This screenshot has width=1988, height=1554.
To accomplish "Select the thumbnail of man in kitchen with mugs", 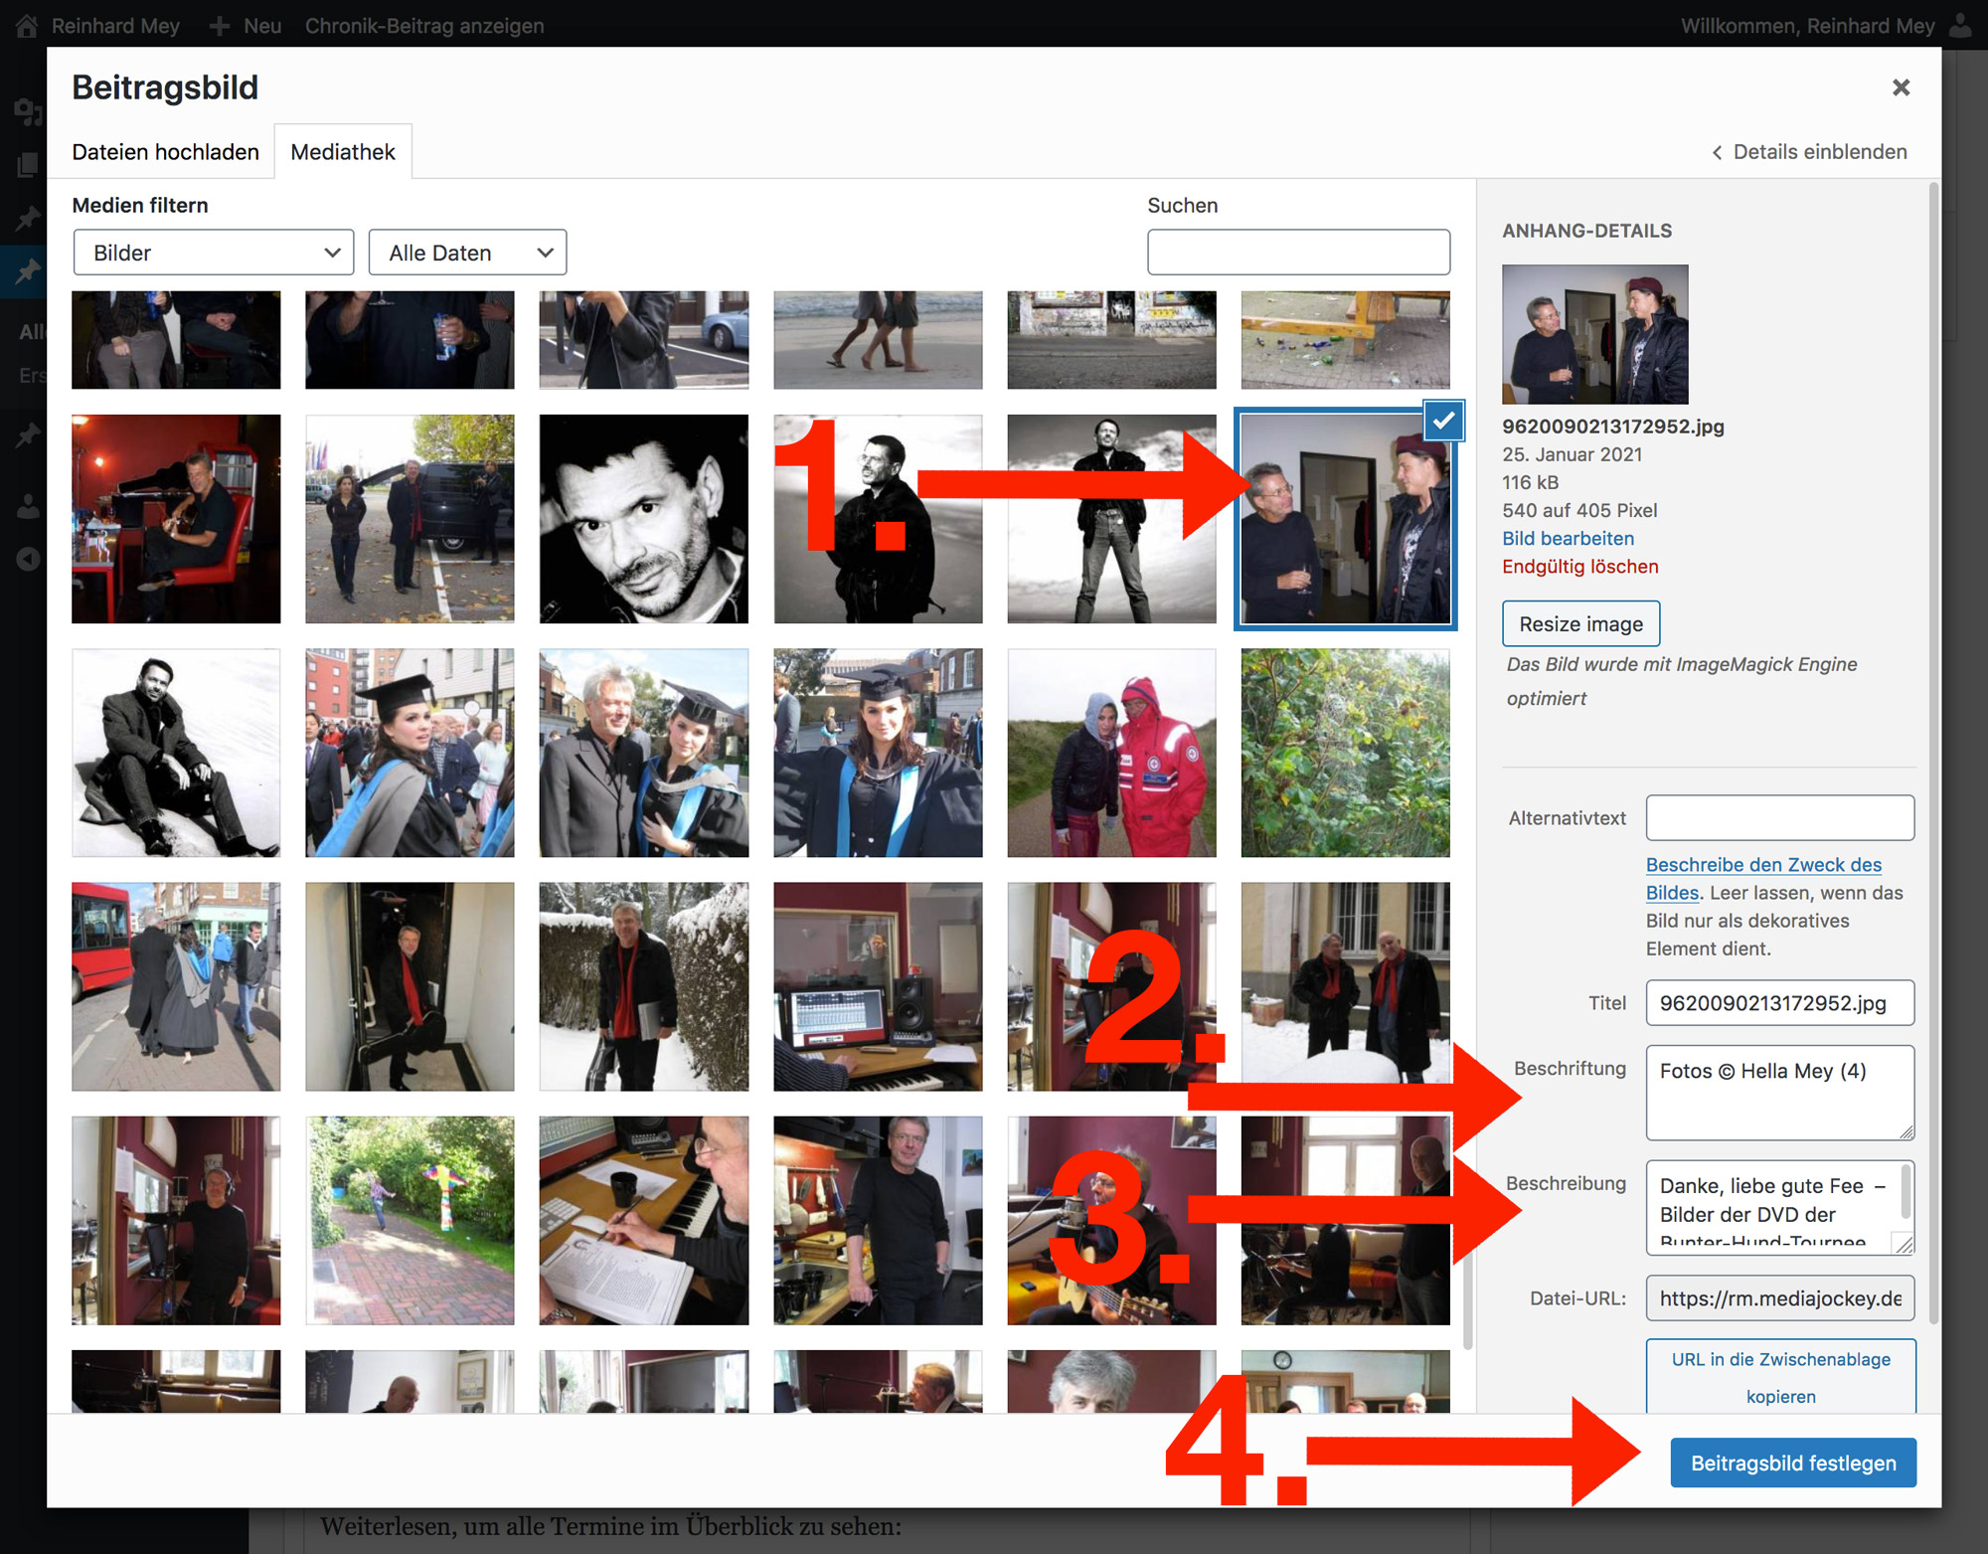I will pos(878,1220).
